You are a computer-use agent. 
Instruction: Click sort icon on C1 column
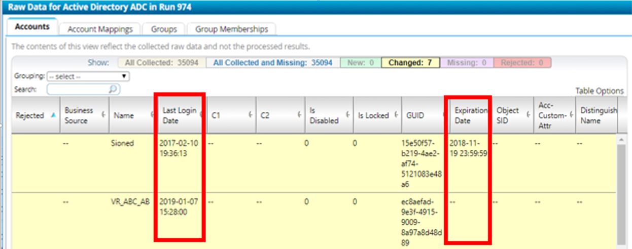251,115
